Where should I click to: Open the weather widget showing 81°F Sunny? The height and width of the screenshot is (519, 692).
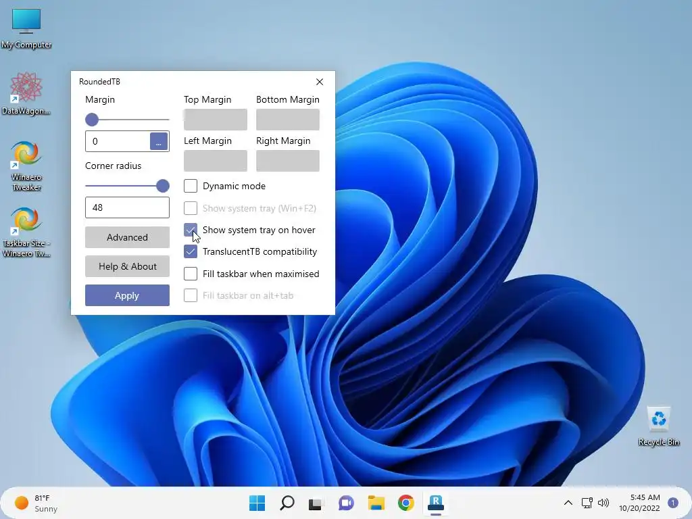(x=36, y=503)
